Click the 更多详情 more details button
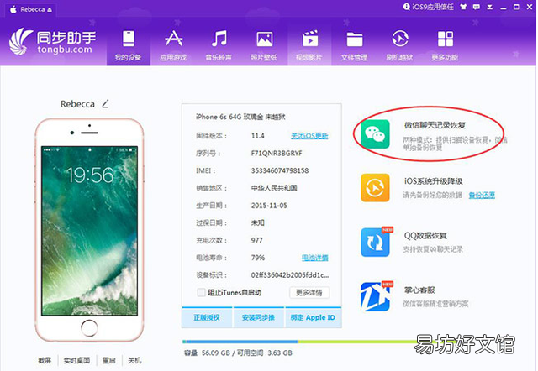The height and width of the screenshot is (371, 538). click(309, 293)
